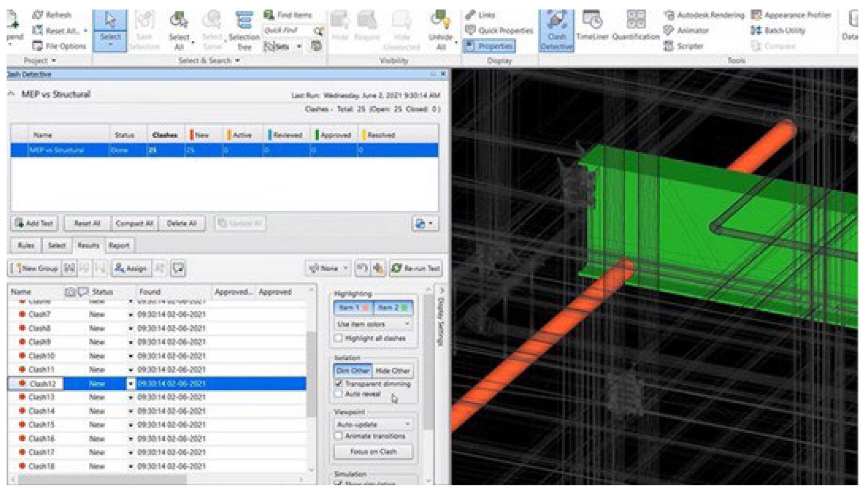The image size is (865, 492).
Task: Toggle Transparent dimming checkbox
Action: point(338,384)
